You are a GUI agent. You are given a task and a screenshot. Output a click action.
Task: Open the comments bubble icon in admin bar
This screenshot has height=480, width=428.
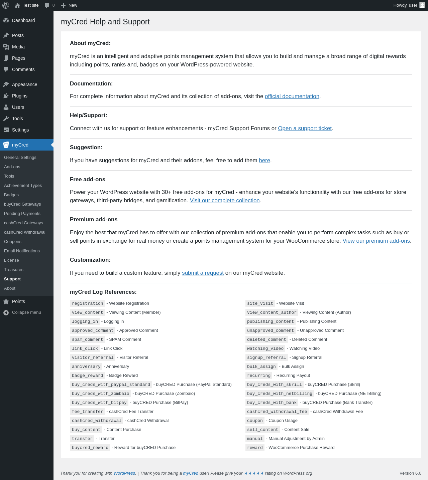[47, 5]
